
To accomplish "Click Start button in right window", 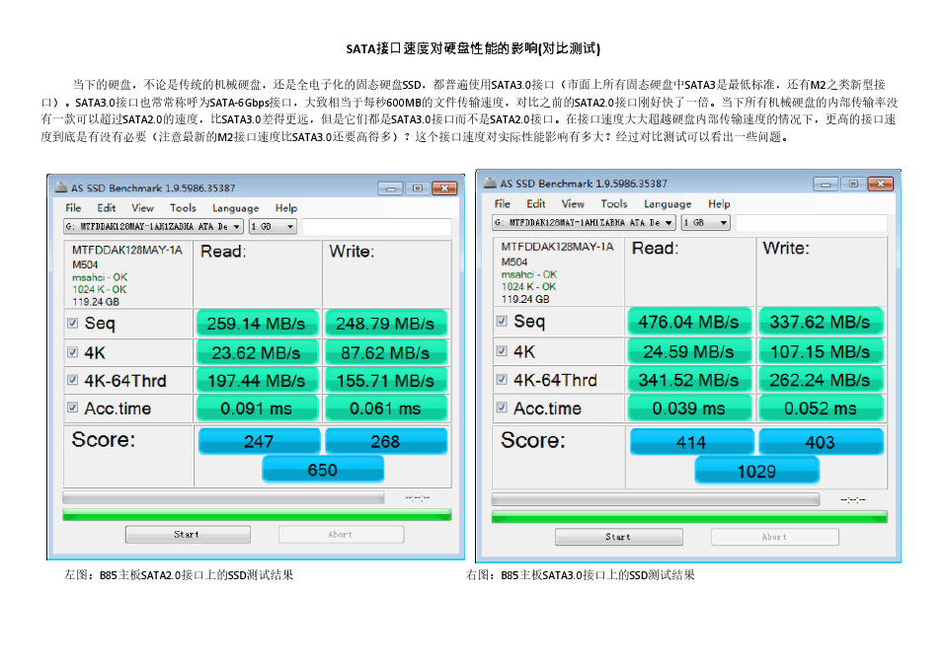I will point(619,537).
